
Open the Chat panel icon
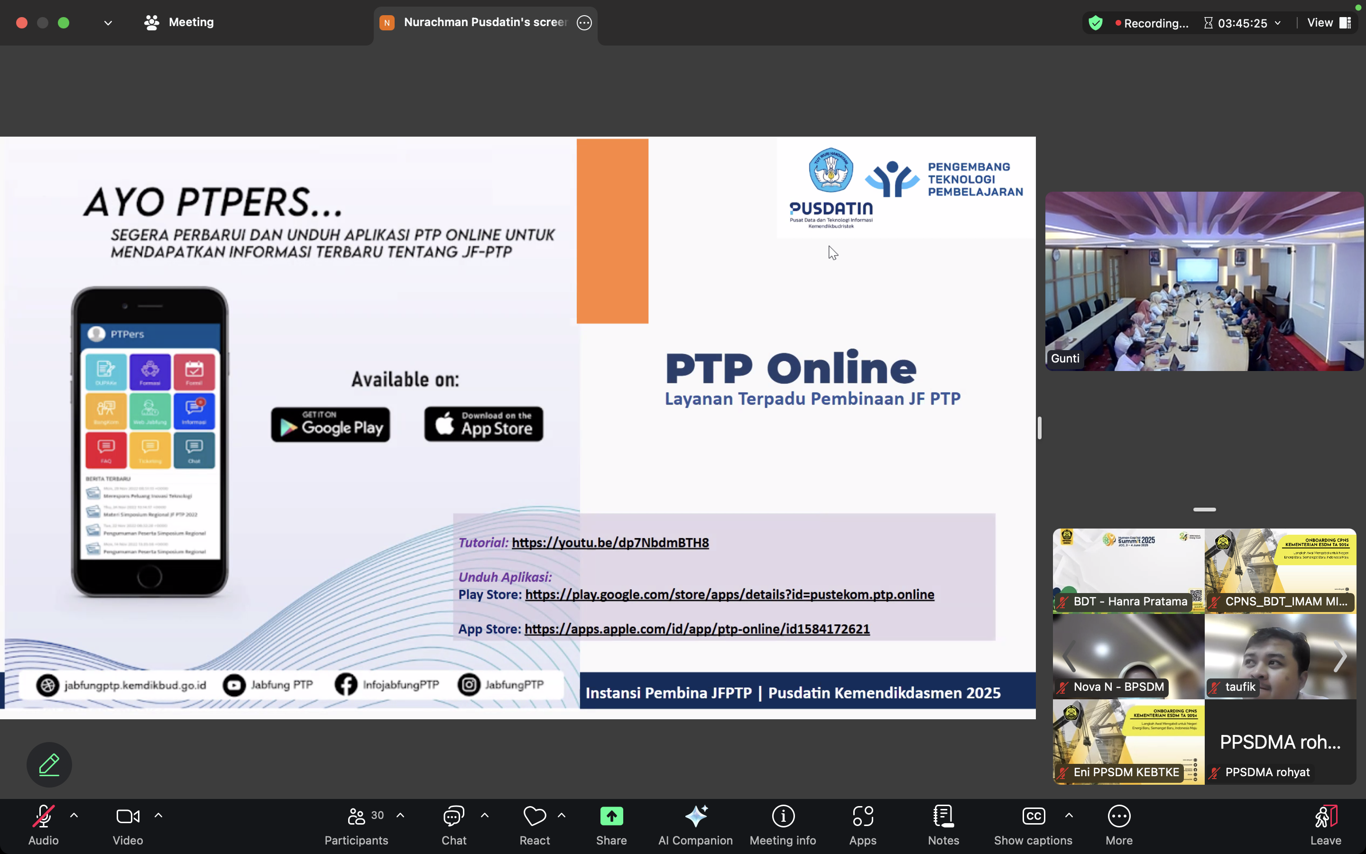(454, 816)
